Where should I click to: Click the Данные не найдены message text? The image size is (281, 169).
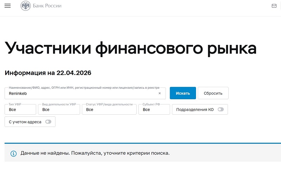95,153
